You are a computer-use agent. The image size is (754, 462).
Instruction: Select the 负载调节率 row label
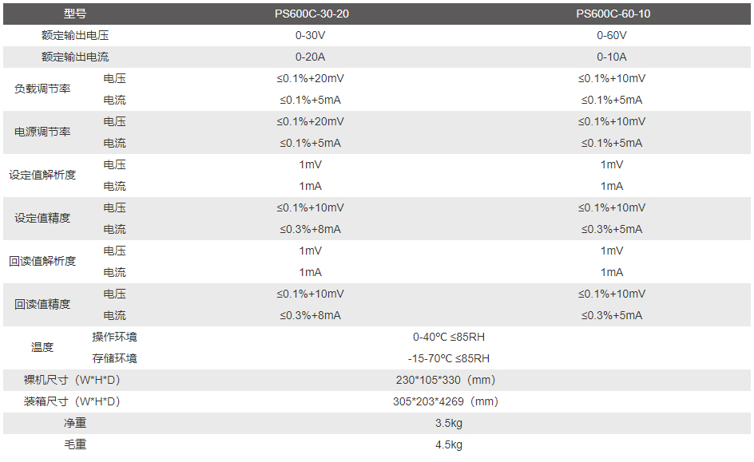tap(42, 89)
